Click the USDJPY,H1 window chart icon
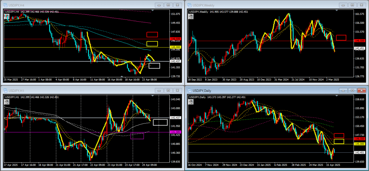 point(5,91)
